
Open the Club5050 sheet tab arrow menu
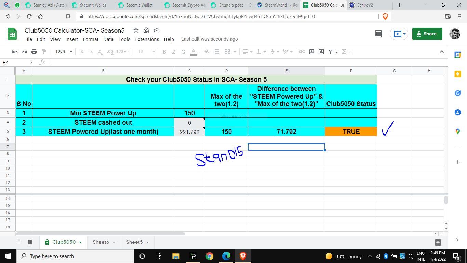pos(80,242)
